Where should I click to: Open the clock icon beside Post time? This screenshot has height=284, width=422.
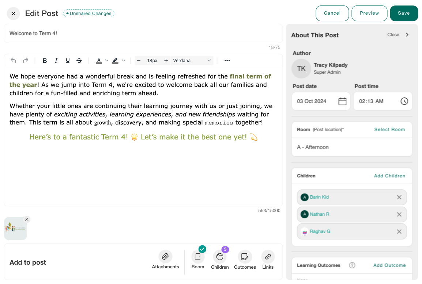[404, 101]
